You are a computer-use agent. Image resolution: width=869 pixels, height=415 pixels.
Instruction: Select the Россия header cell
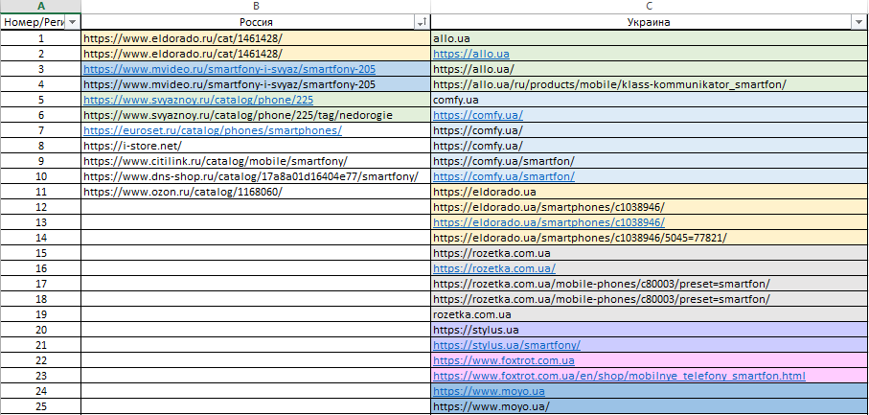pyautogui.click(x=256, y=22)
